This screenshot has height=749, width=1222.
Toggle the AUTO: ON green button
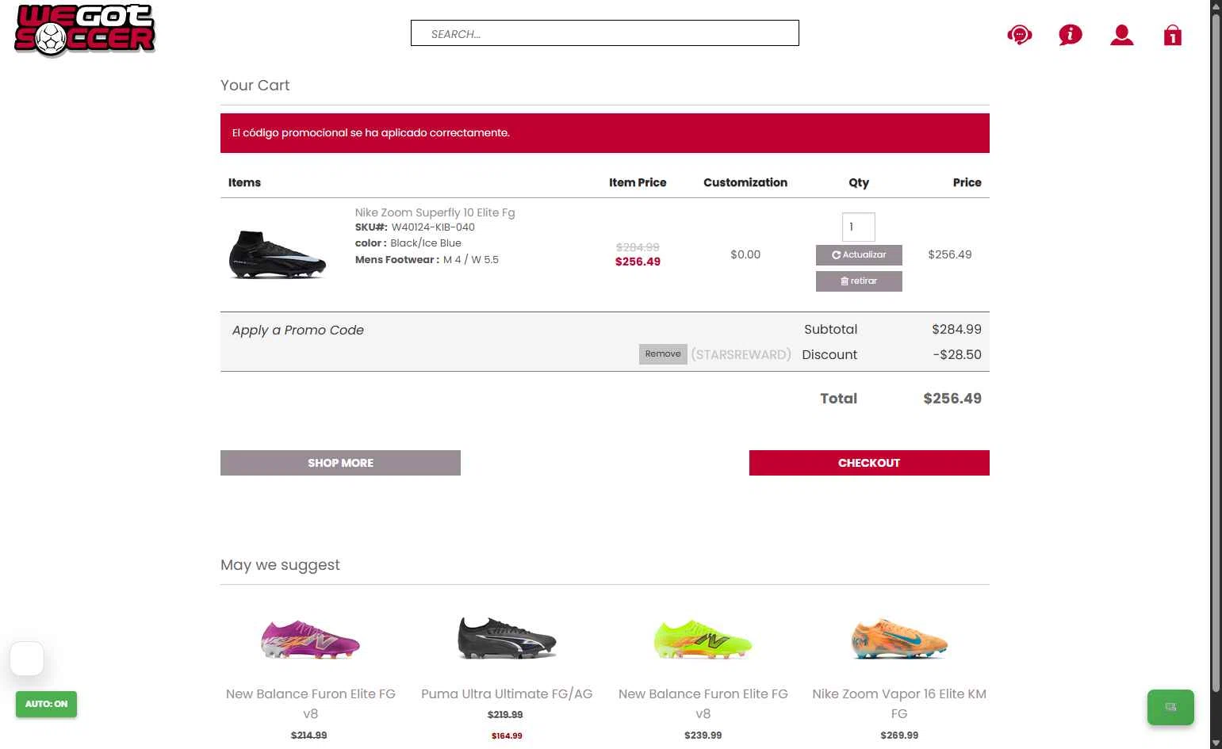click(46, 704)
